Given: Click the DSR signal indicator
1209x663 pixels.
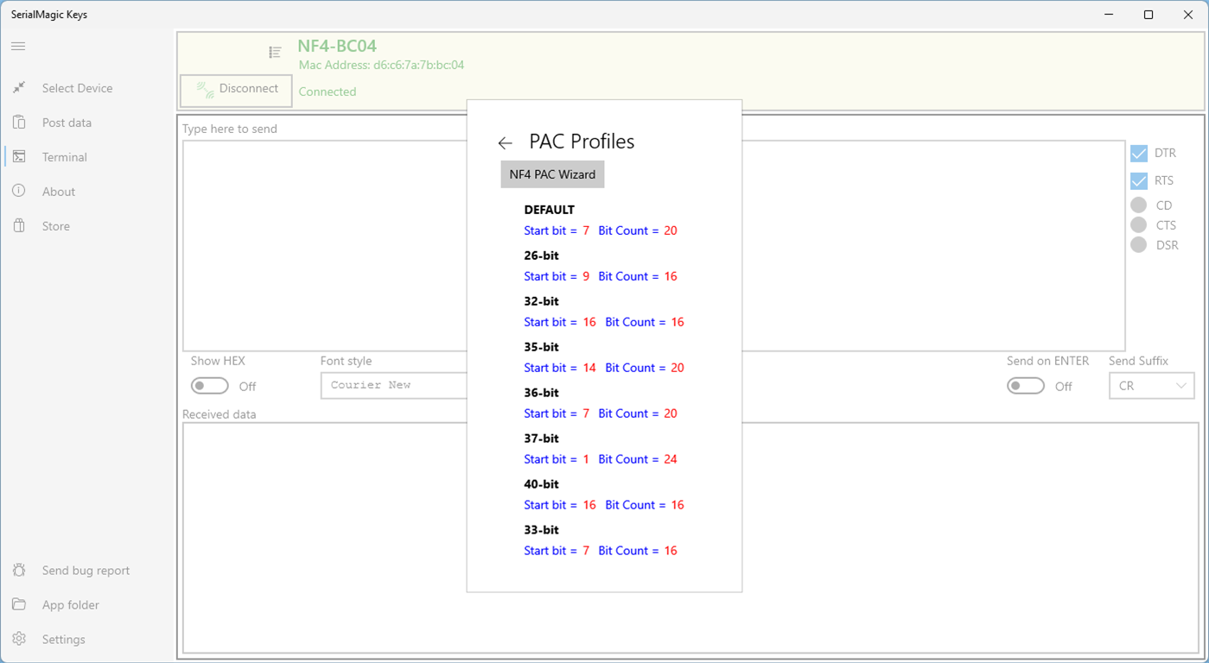Looking at the screenshot, I should tap(1139, 245).
